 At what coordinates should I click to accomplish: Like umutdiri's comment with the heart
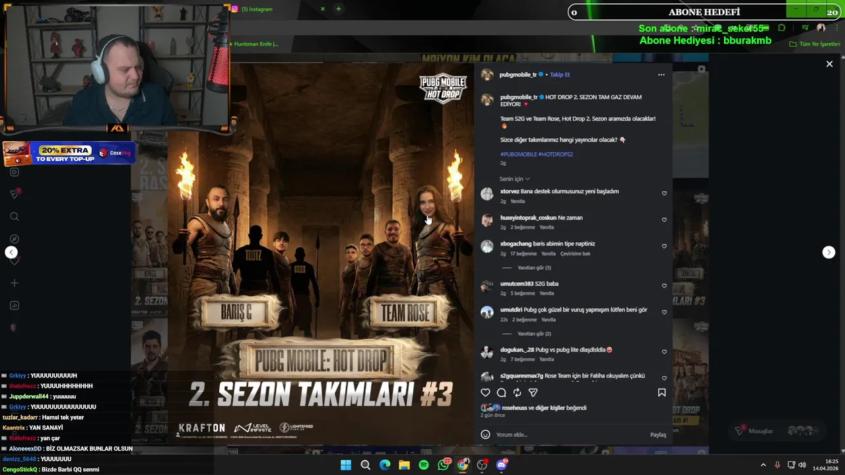[664, 312]
